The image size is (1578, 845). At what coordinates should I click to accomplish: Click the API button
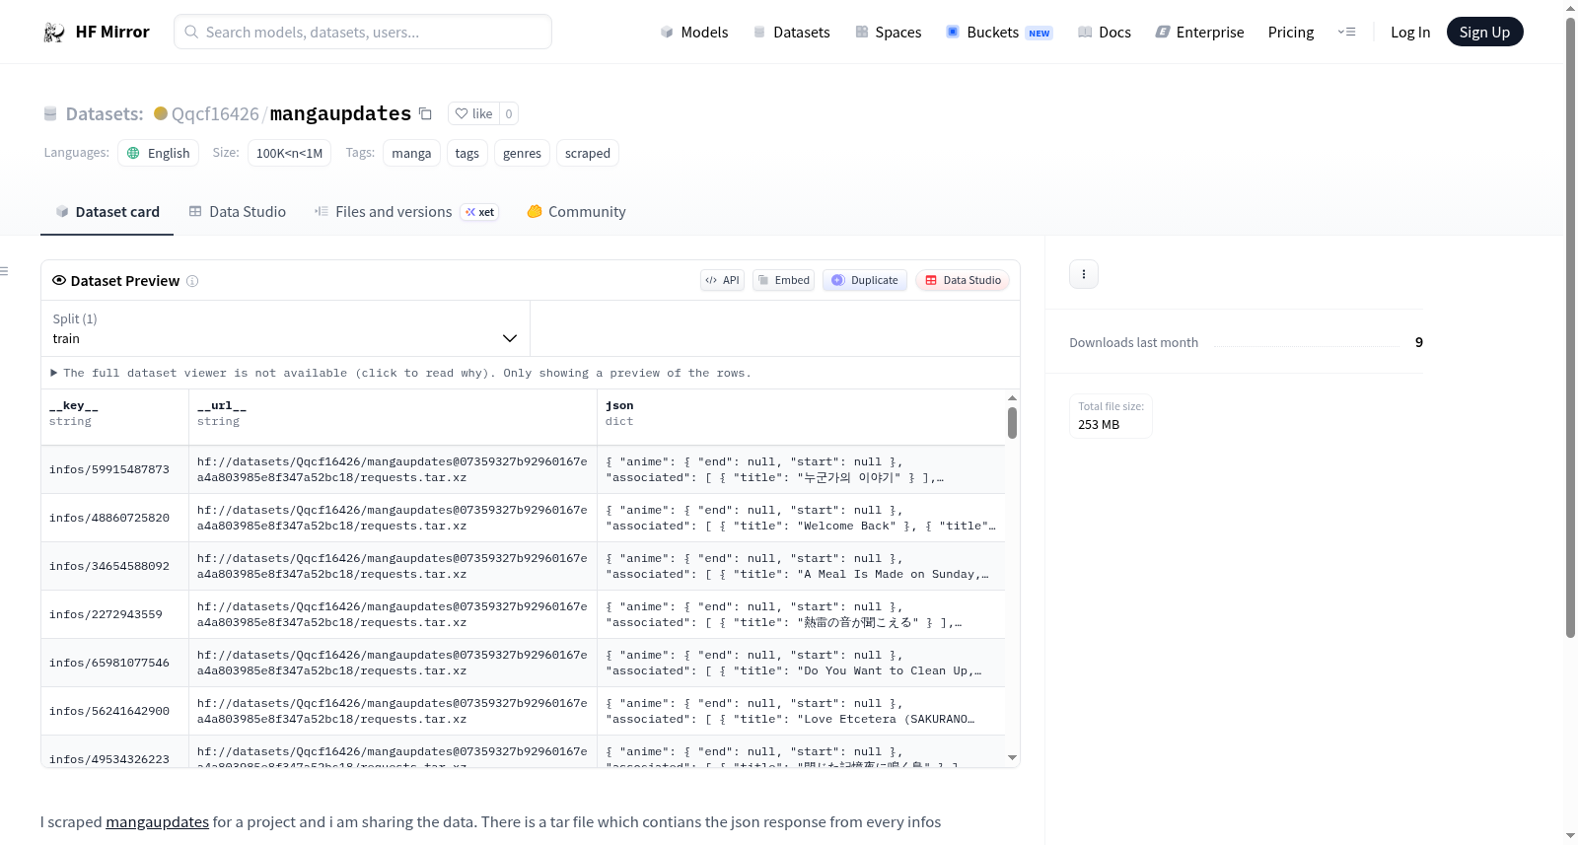pyautogui.click(x=722, y=280)
